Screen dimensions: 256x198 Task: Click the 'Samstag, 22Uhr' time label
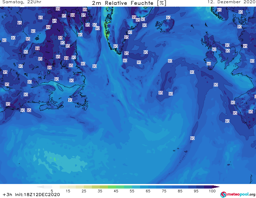tap(22, 2)
